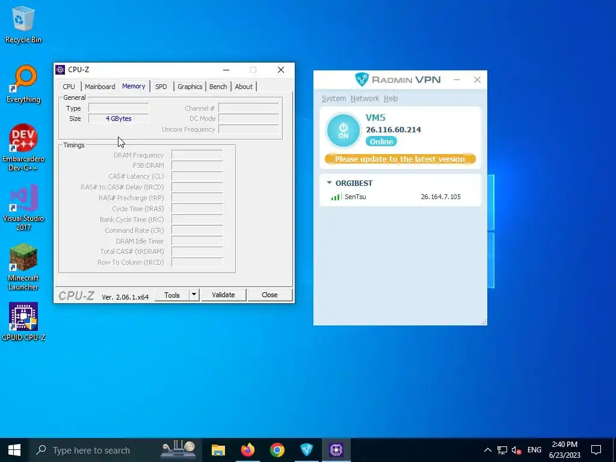Click the empty memory Type field
Viewport: 616px width, 462px height.
tap(119, 108)
